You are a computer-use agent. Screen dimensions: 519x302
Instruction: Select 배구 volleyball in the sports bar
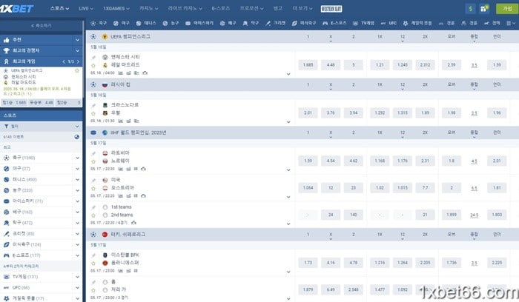tap(228, 23)
